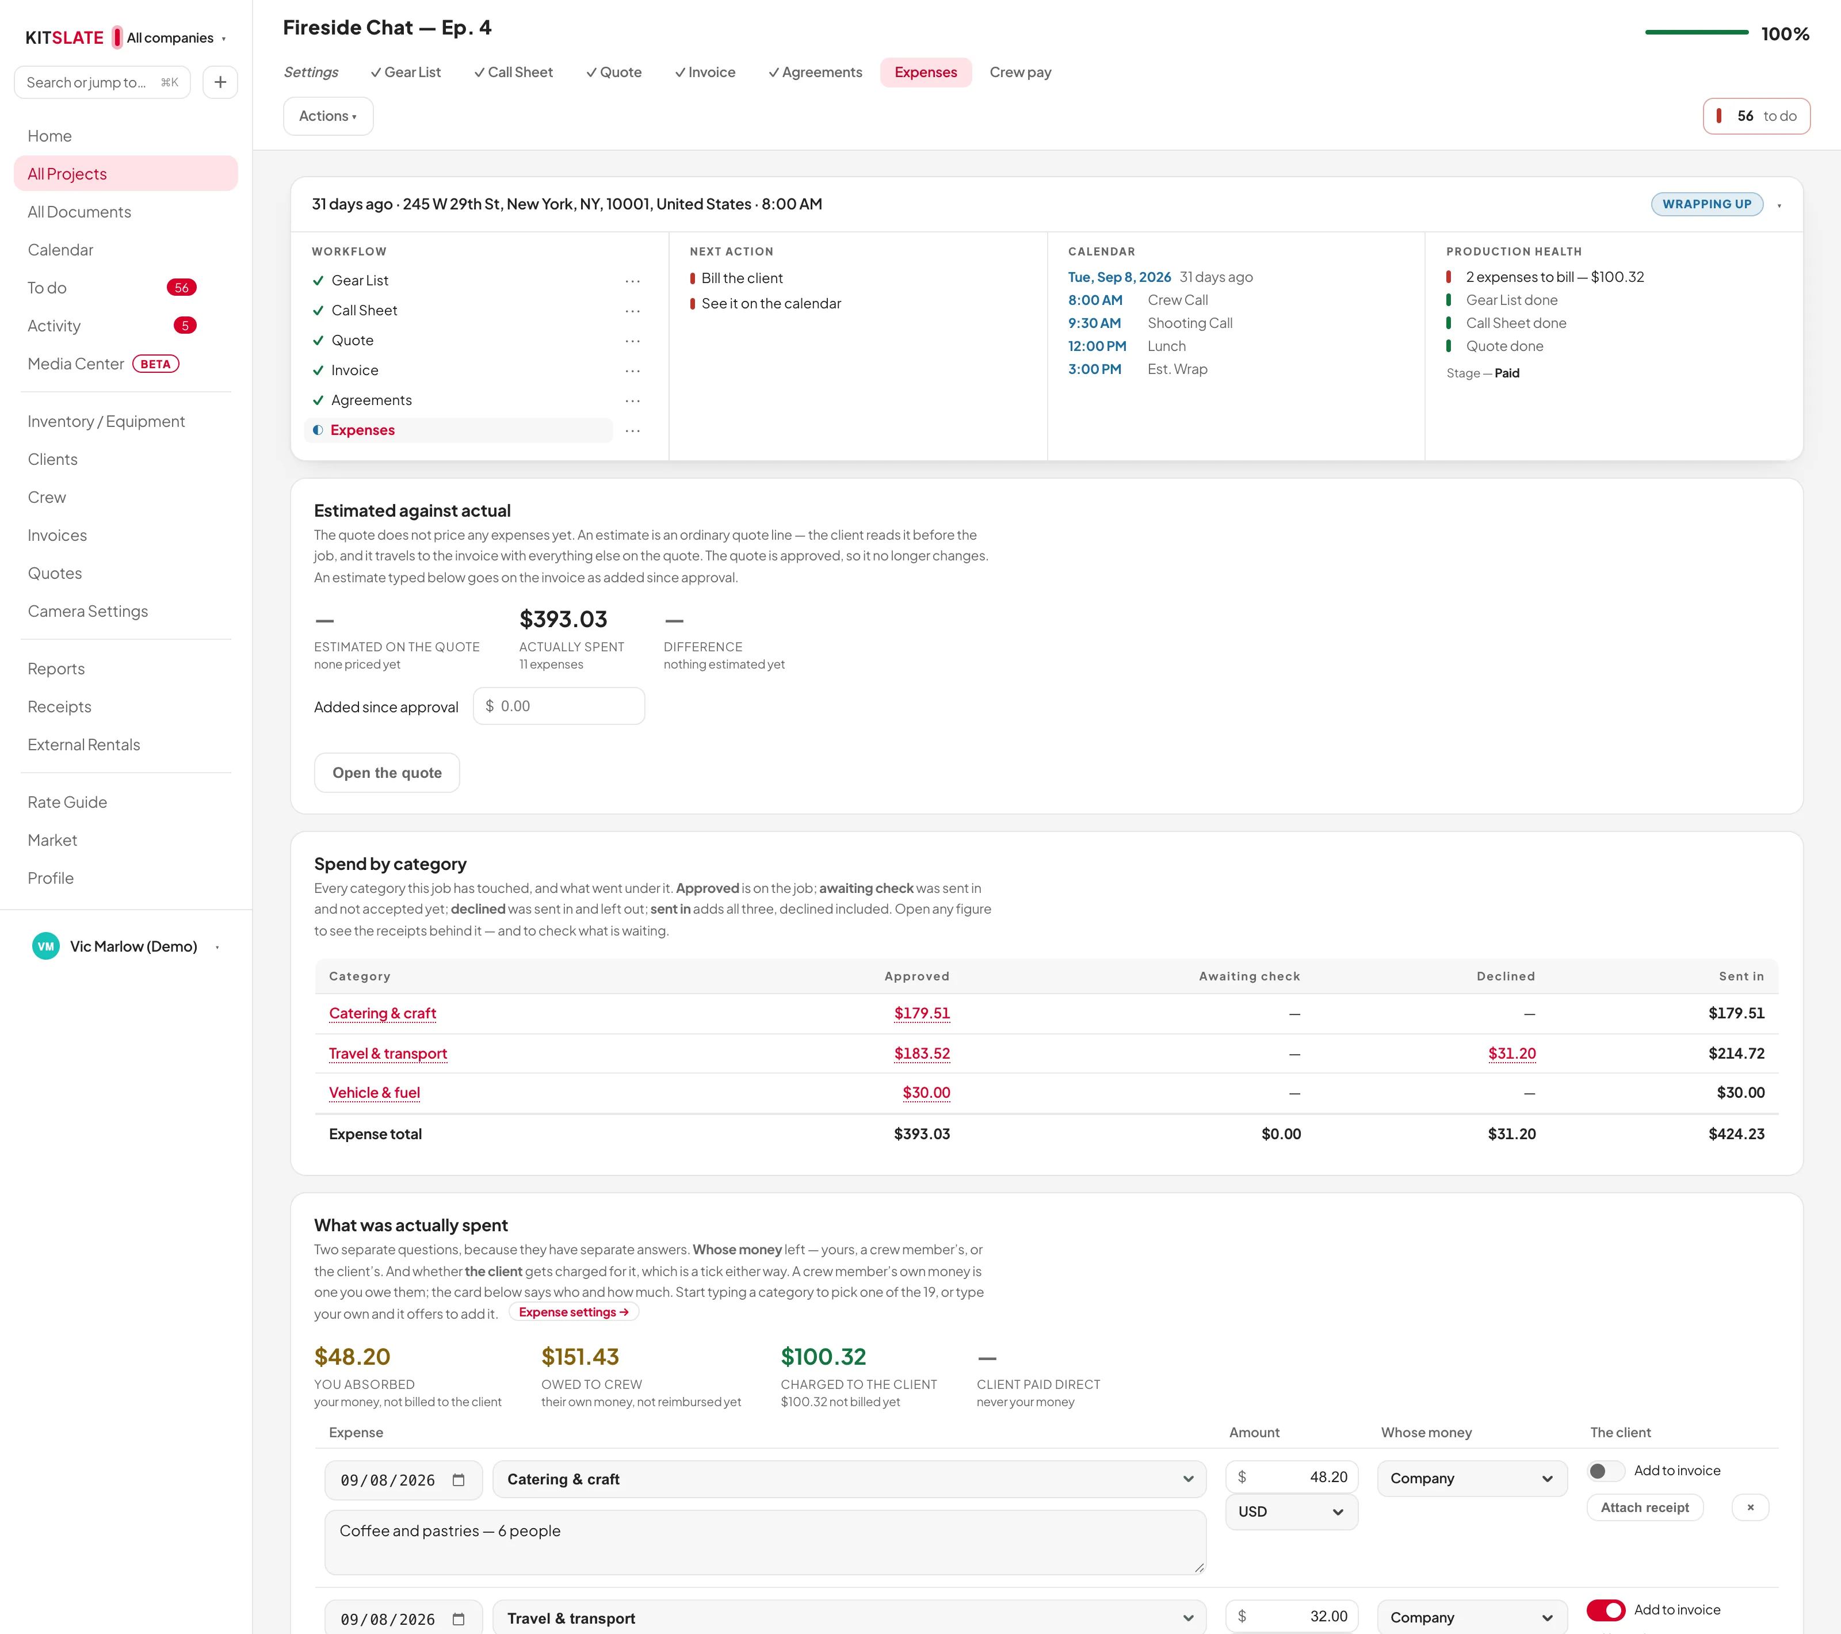Open the USD currency dropdown
This screenshot has width=1841, height=1634.
pyautogui.click(x=1292, y=1511)
